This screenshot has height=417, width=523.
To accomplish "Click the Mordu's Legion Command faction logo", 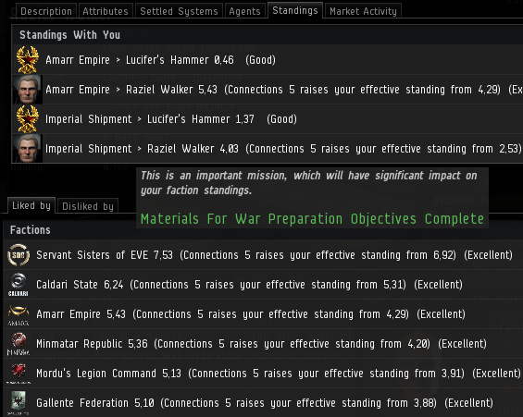I will tap(19, 373).
